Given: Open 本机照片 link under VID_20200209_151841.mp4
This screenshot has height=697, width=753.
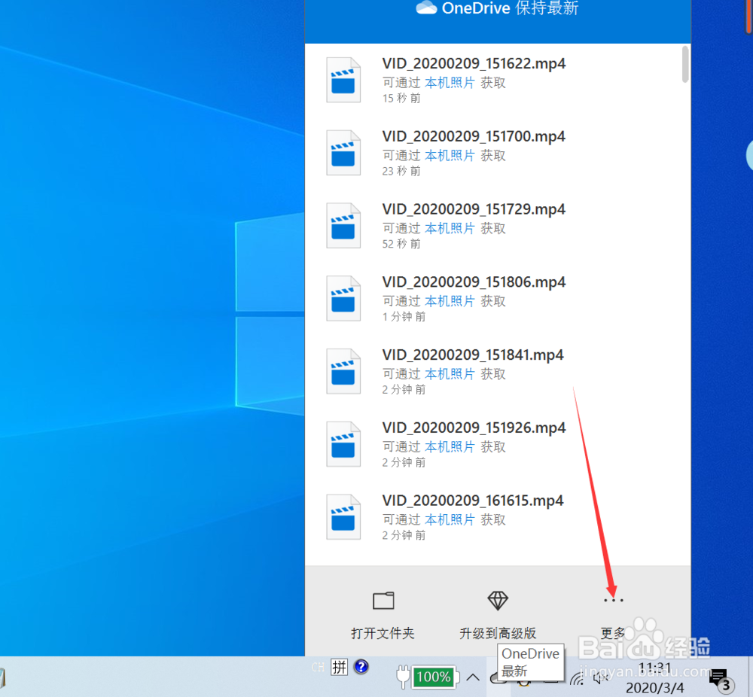Looking at the screenshot, I should (x=450, y=374).
